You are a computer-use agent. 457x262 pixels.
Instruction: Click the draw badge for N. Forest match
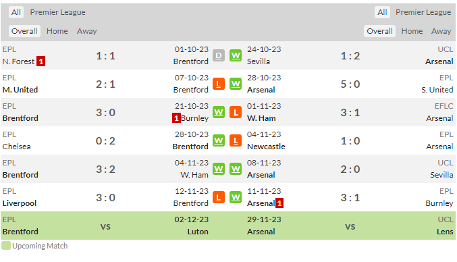pos(219,55)
